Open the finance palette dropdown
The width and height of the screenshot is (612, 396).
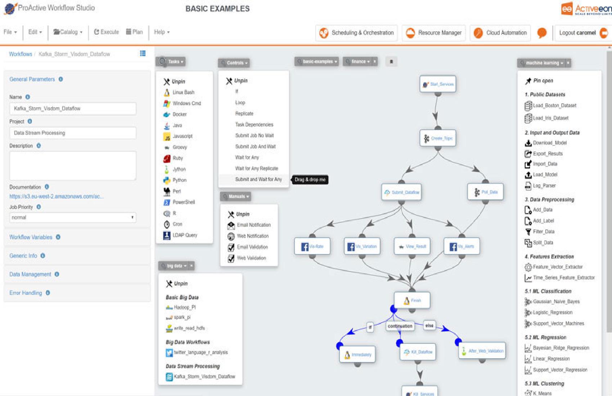click(x=357, y=62)
